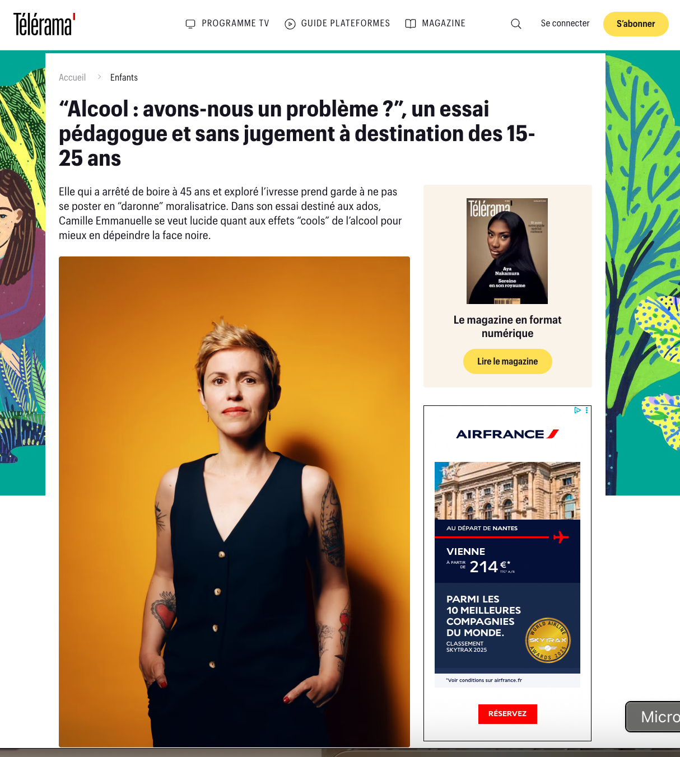Screen dimensions: 680x757
Task: Click the Air France logo in ad
Action: [507, 434]
